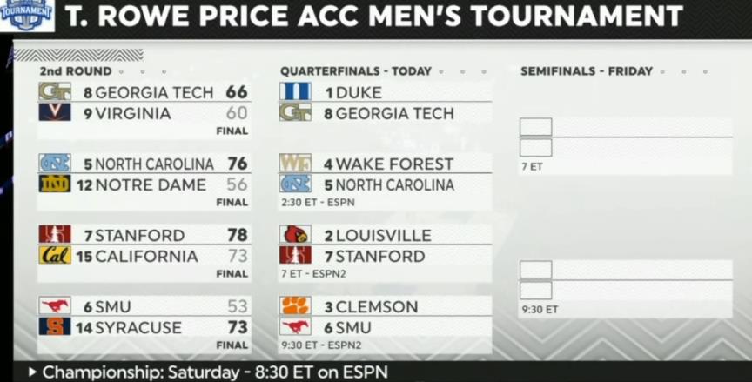Click the Syracuse orange team logo
Image resolution: width=752 pixels, height=382 pixels.
click(x=54, y=327)
